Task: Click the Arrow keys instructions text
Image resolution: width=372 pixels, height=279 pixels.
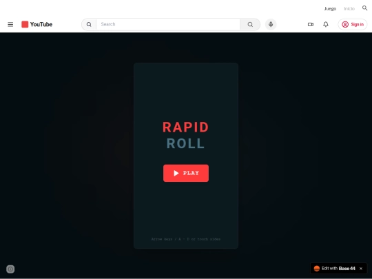Action: [186, 239]
